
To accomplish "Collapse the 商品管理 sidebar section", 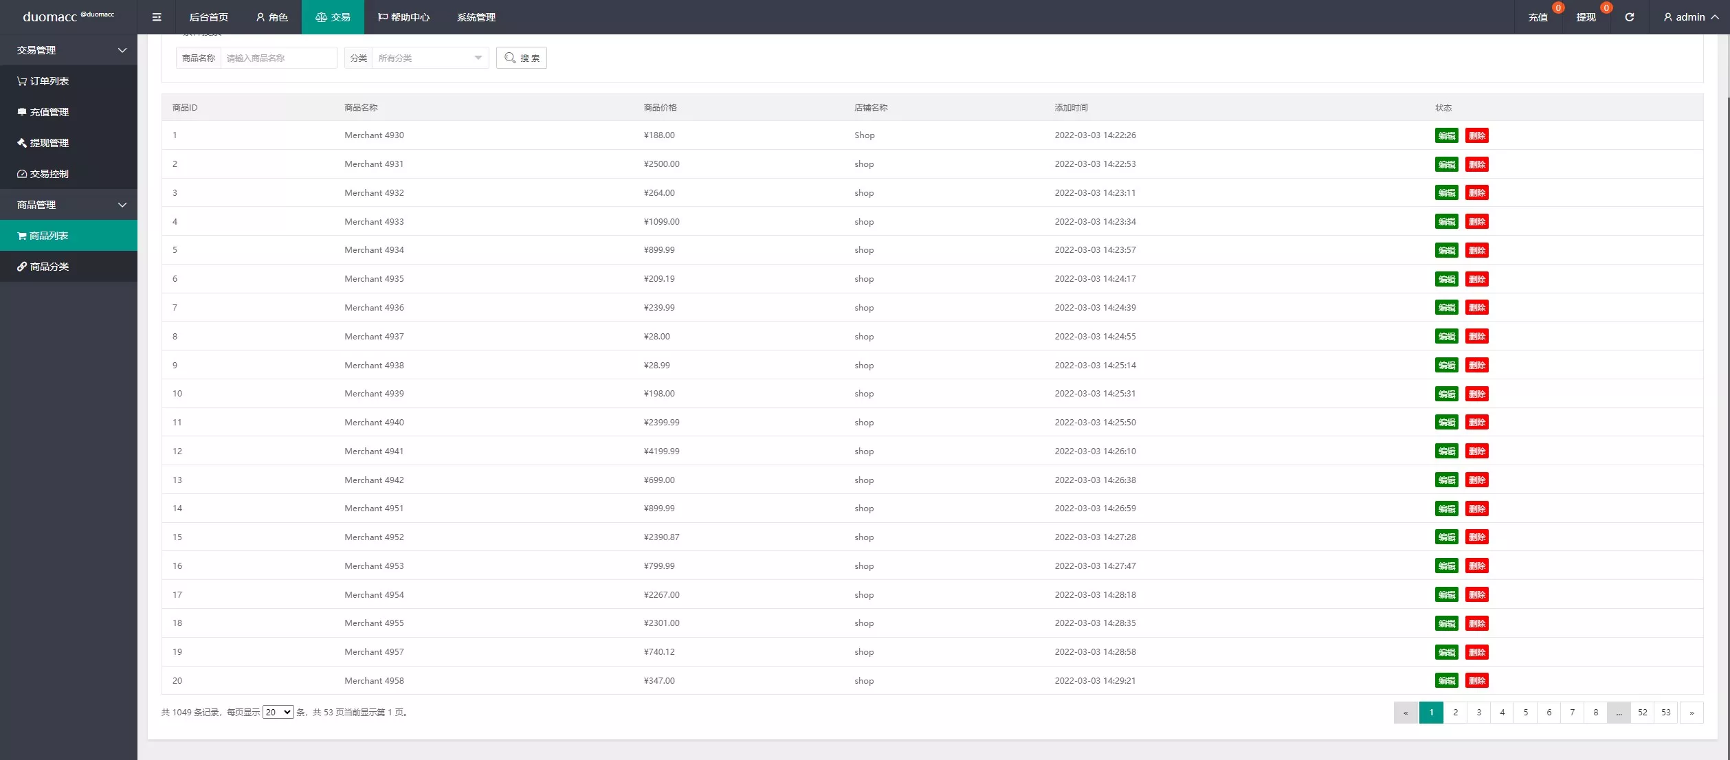I will point(69,205).
